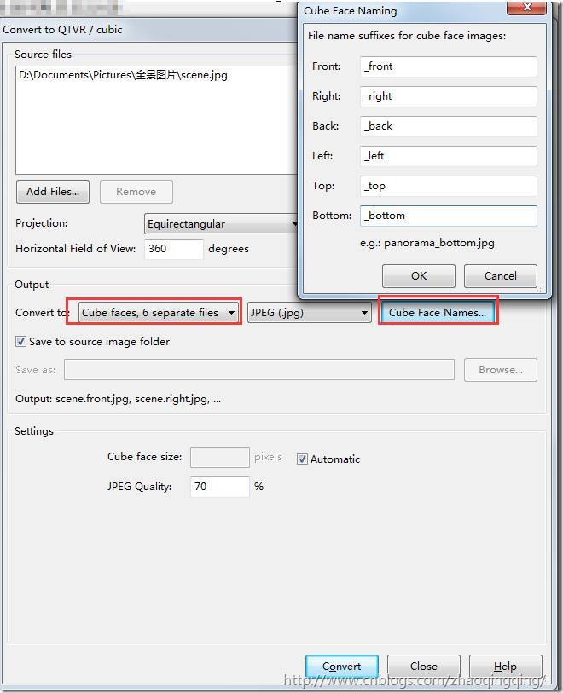Expand the 'Cube faces, 6 separate files' dropdown
The image size is (563, 693).
click(158, 313)
